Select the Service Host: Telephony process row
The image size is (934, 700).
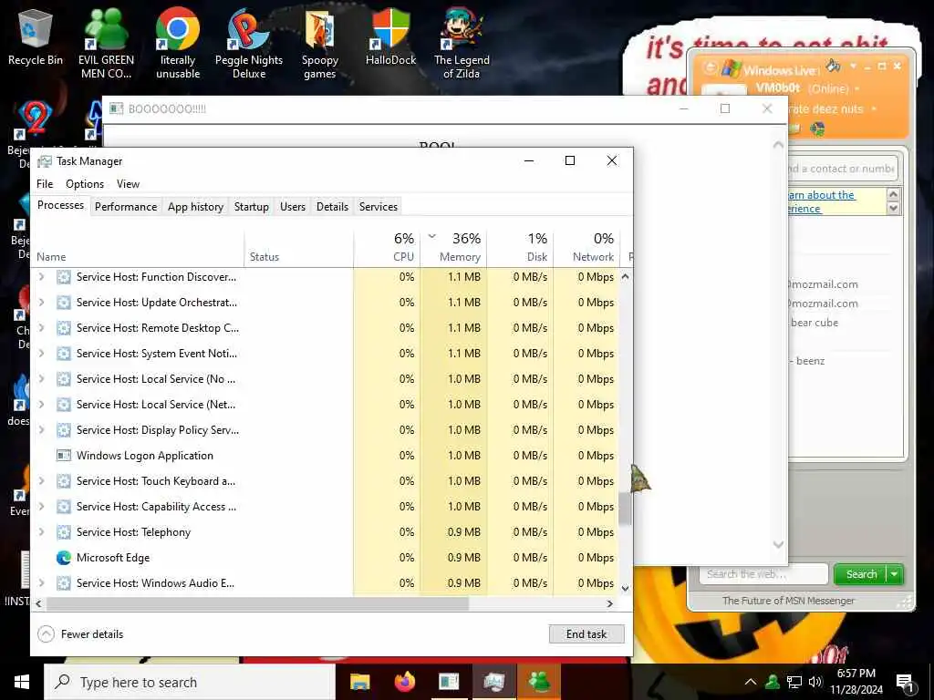pyautogui.click(x=327, y=532)
